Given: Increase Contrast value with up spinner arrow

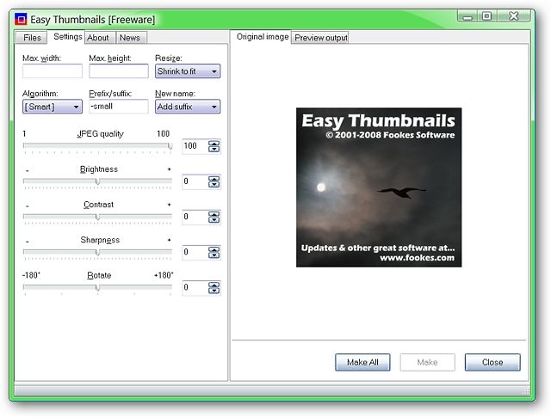Looking at the screenshot, I should pos(214,214).
